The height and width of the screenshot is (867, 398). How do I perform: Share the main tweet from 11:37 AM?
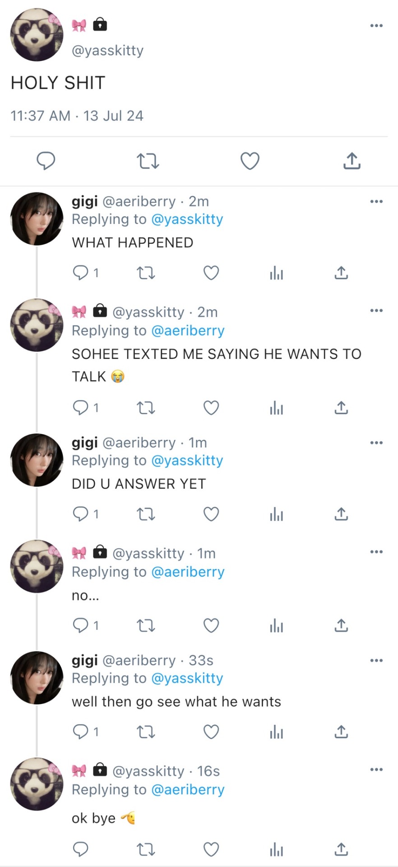point(352,161)
